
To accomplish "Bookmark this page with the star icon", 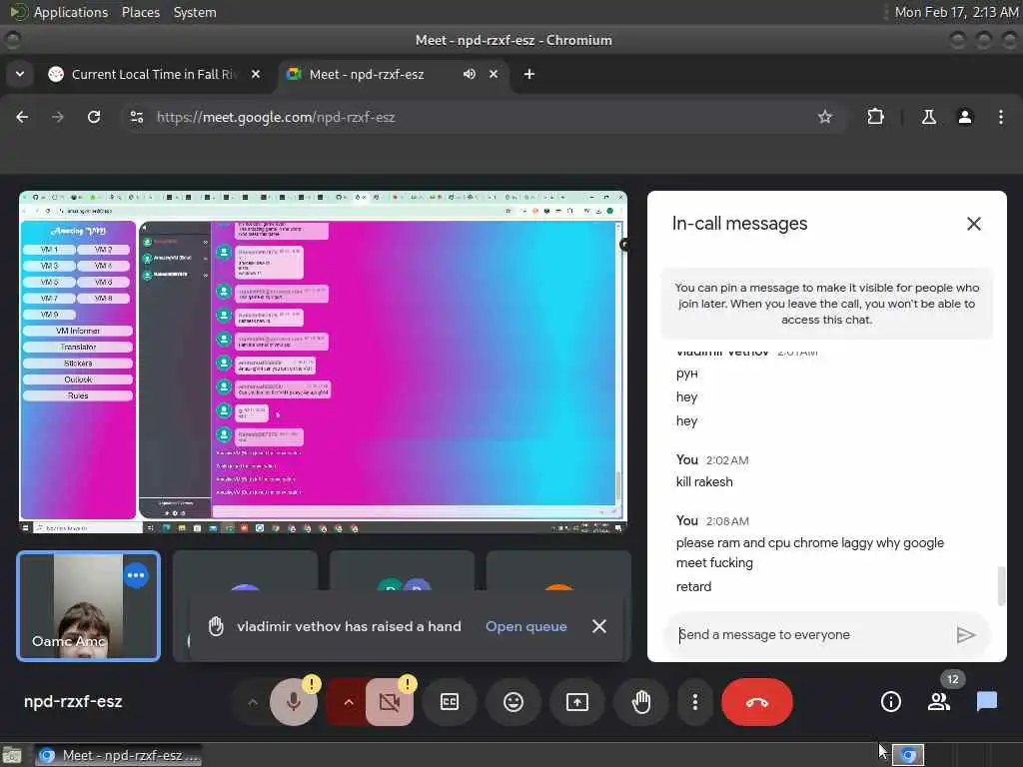I will tap(824, 117).
